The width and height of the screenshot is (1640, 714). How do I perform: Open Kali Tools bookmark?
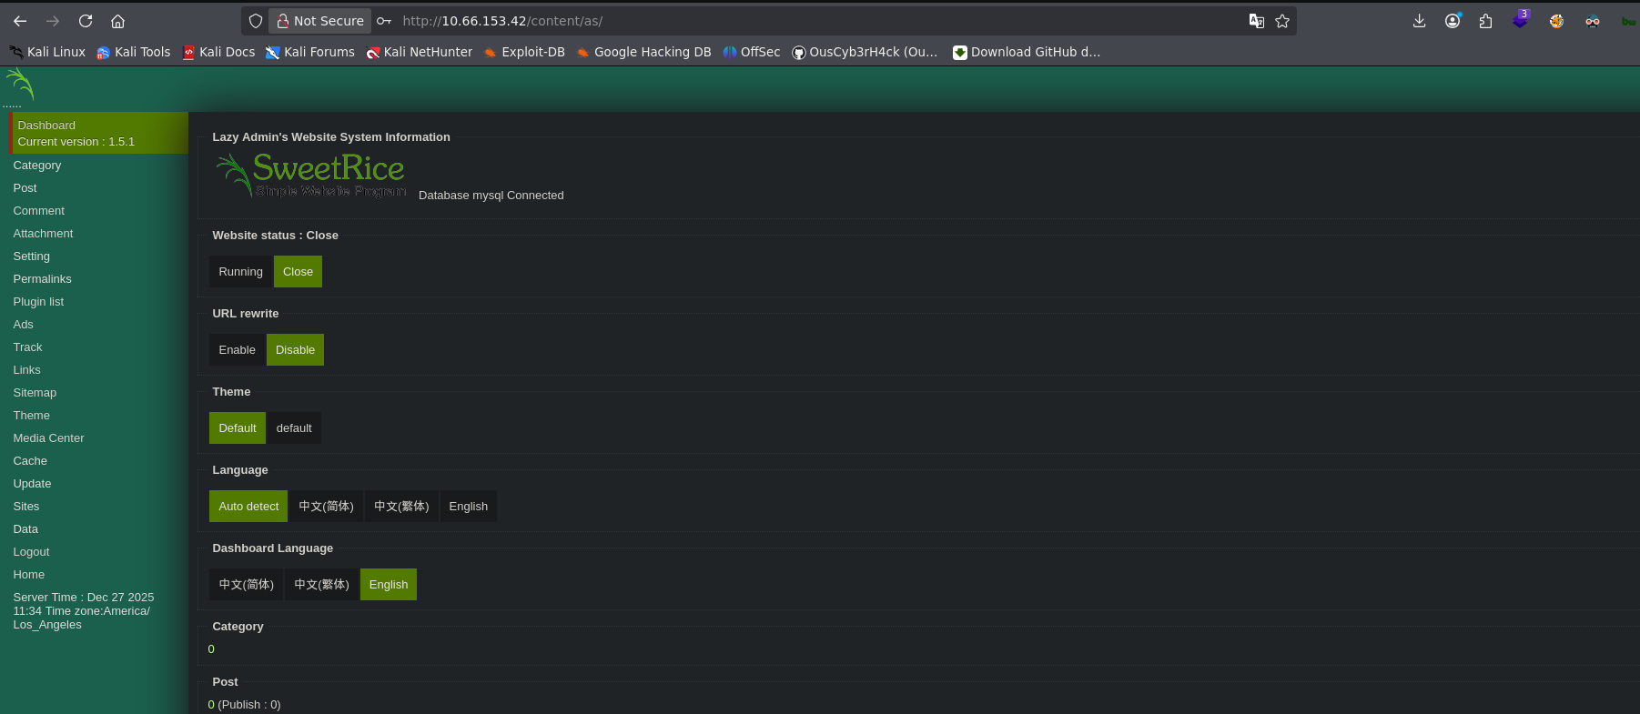[134, 52]
